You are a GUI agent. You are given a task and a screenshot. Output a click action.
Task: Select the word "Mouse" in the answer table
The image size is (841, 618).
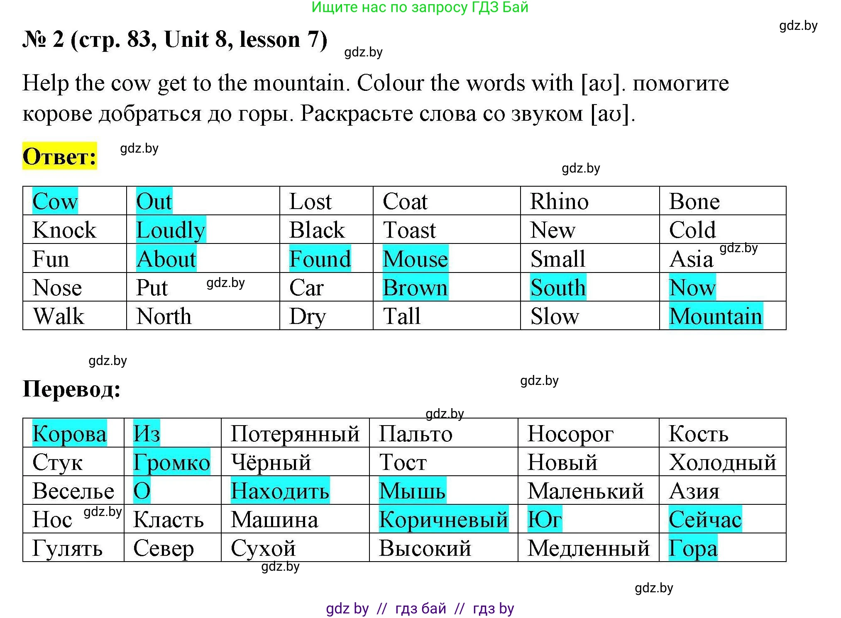click(x=415, y=258)
